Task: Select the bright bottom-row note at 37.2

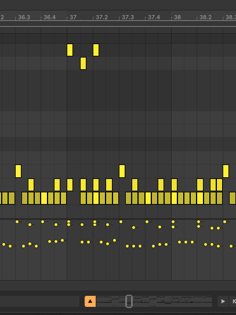Action: click(96, 198)
